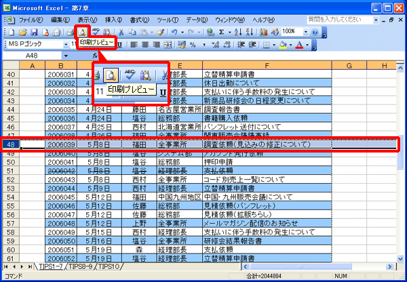Open the Paste options dropdown arrow
This screenshot has height=282, width=407.
point(151,33)
